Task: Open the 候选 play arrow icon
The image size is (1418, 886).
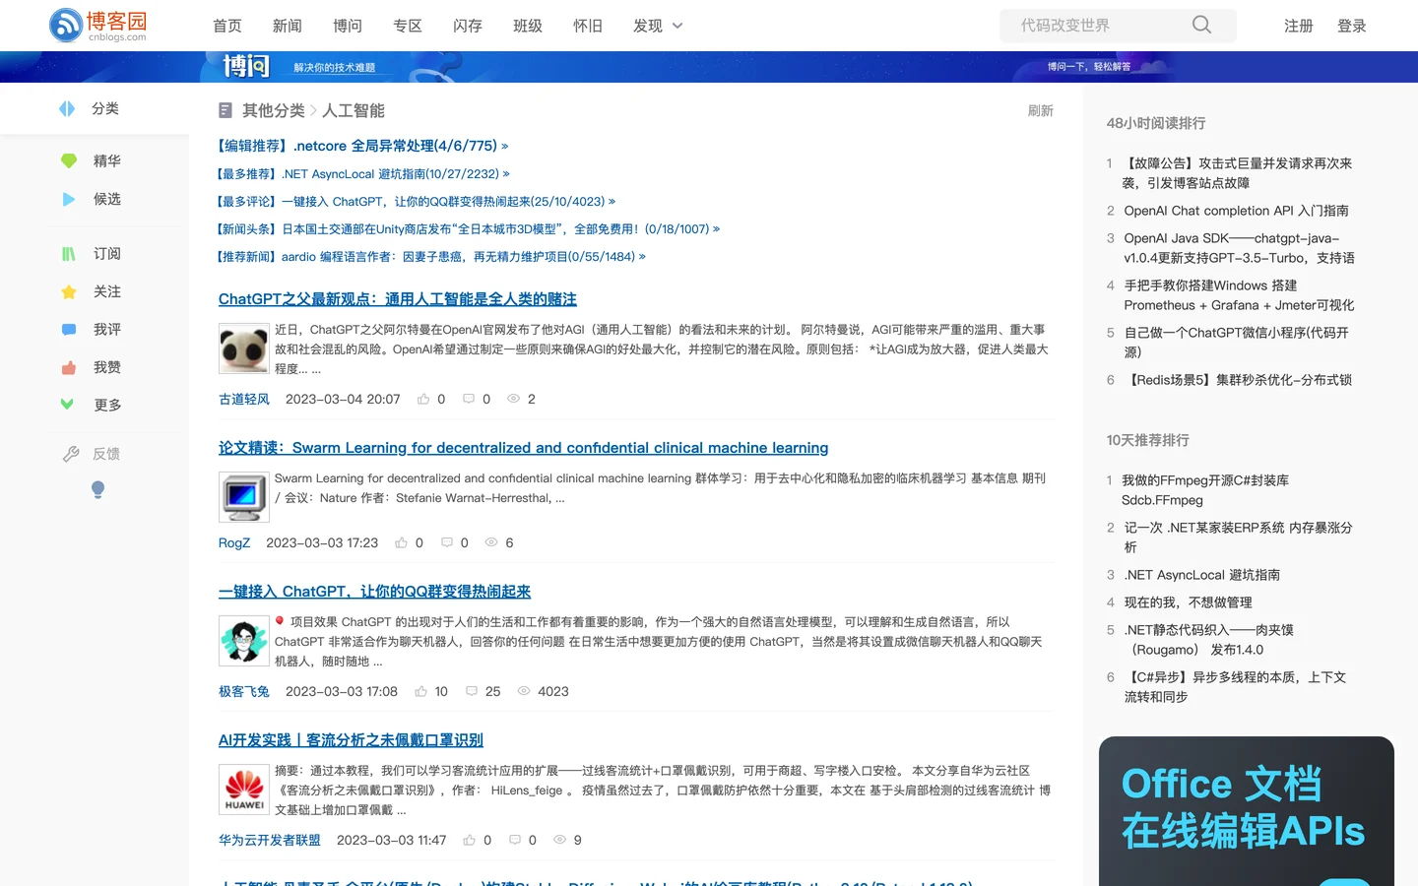Action: tap(69, 199)
